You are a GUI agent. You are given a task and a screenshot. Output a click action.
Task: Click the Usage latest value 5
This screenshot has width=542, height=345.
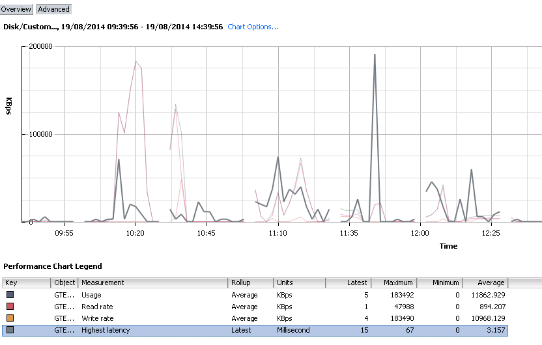[x=366, y=295]
